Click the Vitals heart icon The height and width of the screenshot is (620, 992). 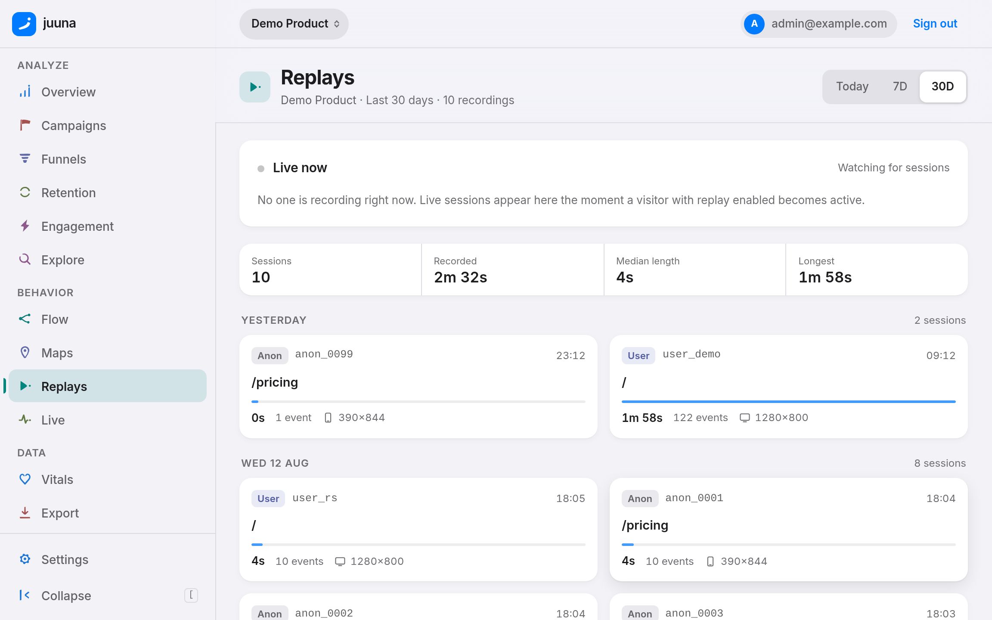click(25, 479)
